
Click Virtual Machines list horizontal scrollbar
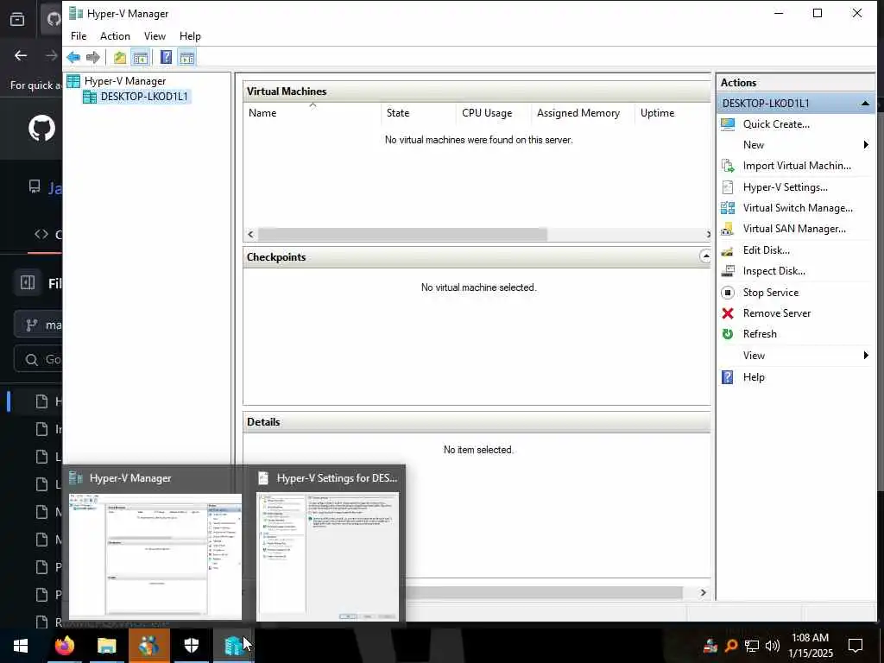402,234
